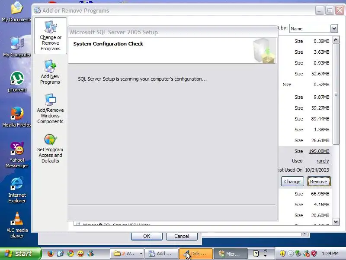The image size is (346, 260).
Task: Click the Remove button for the selected program
Action: (319, 182)
